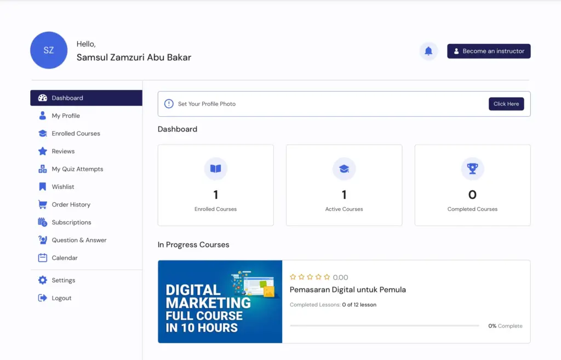Click the Enrolled Courses book icon
This screenshot has width=561, height=360.
point(215,169)
